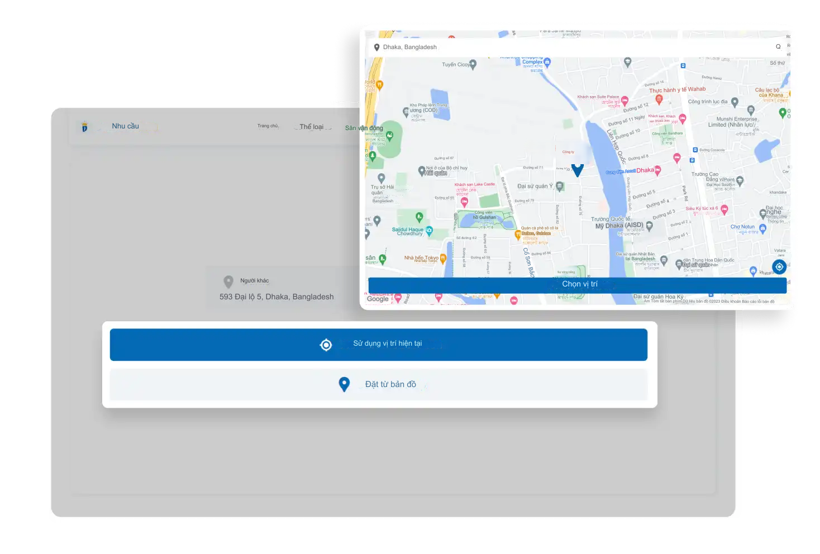Click 'Thực hành y tế Wahab' marker

(x=659, y=99)
